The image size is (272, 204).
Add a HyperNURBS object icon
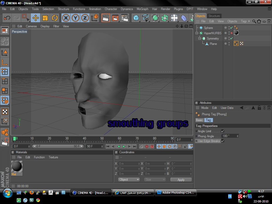[x=155, y=18]
